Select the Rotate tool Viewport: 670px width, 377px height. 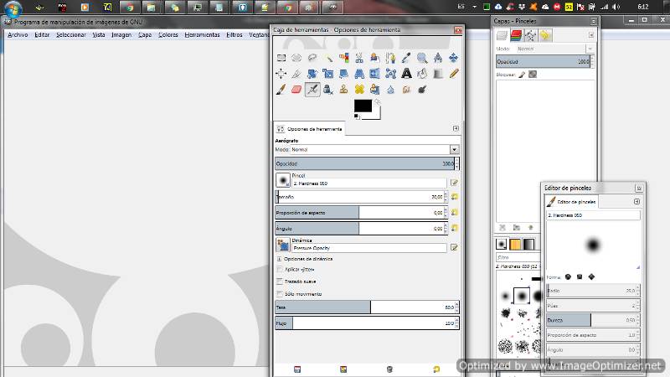[x=312, y=74]
